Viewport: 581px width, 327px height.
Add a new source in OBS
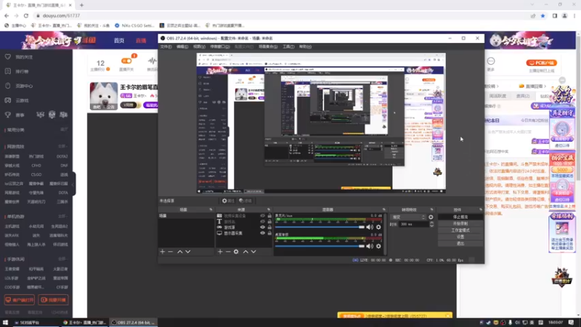(x=220, y=251)
